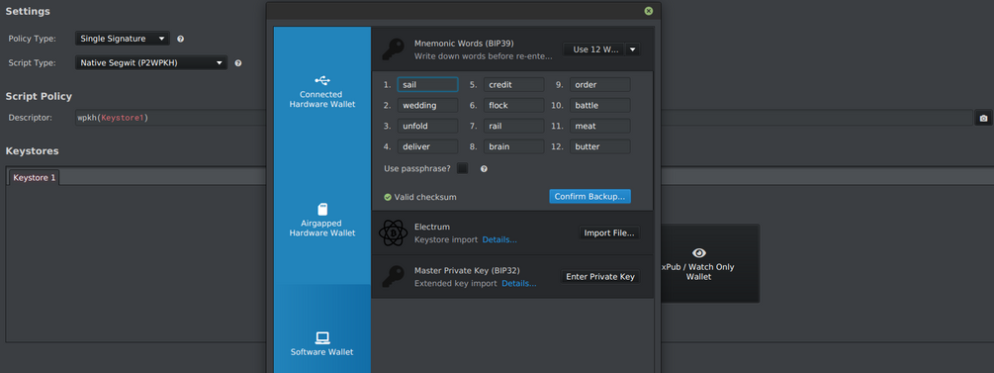Open Electrum keystore import Details link
This screenshot has width=994, height=373.
499,239
